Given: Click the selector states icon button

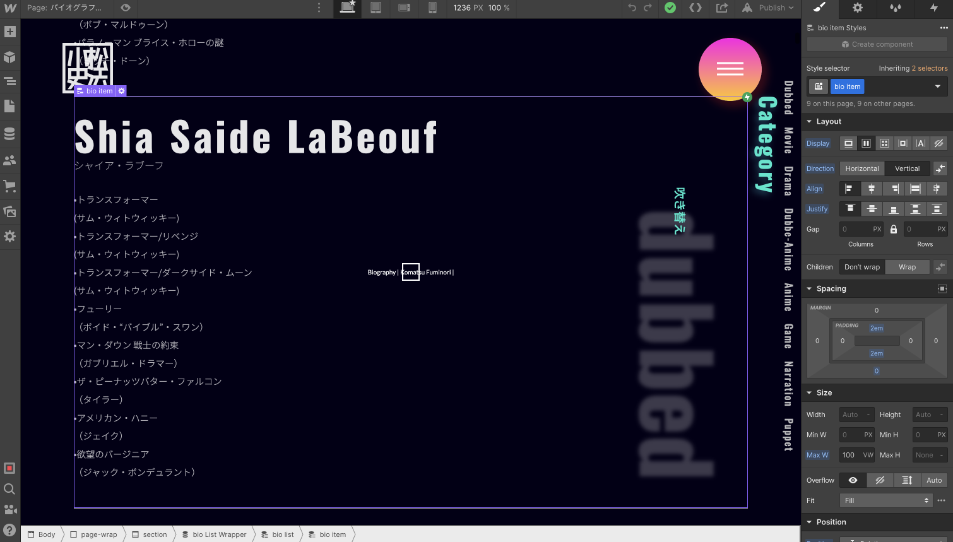Looking at the screenshot, I should [x=819, y=86].
